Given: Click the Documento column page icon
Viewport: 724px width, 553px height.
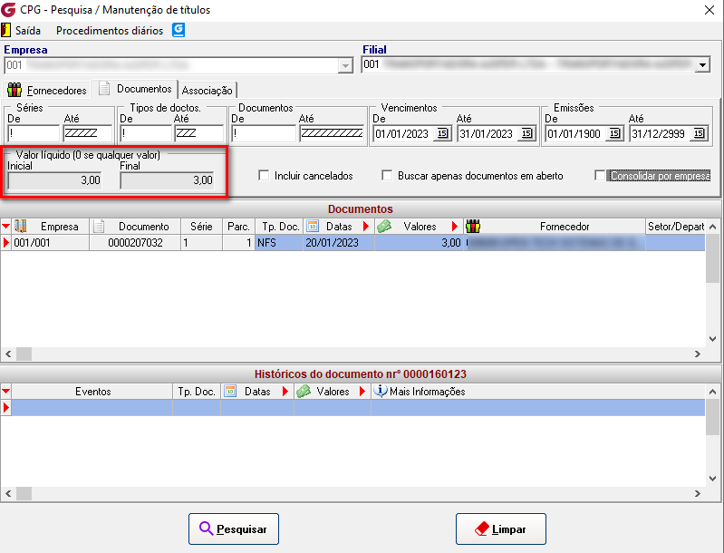Looking at the screenshot, I should (x=98, y=227).
